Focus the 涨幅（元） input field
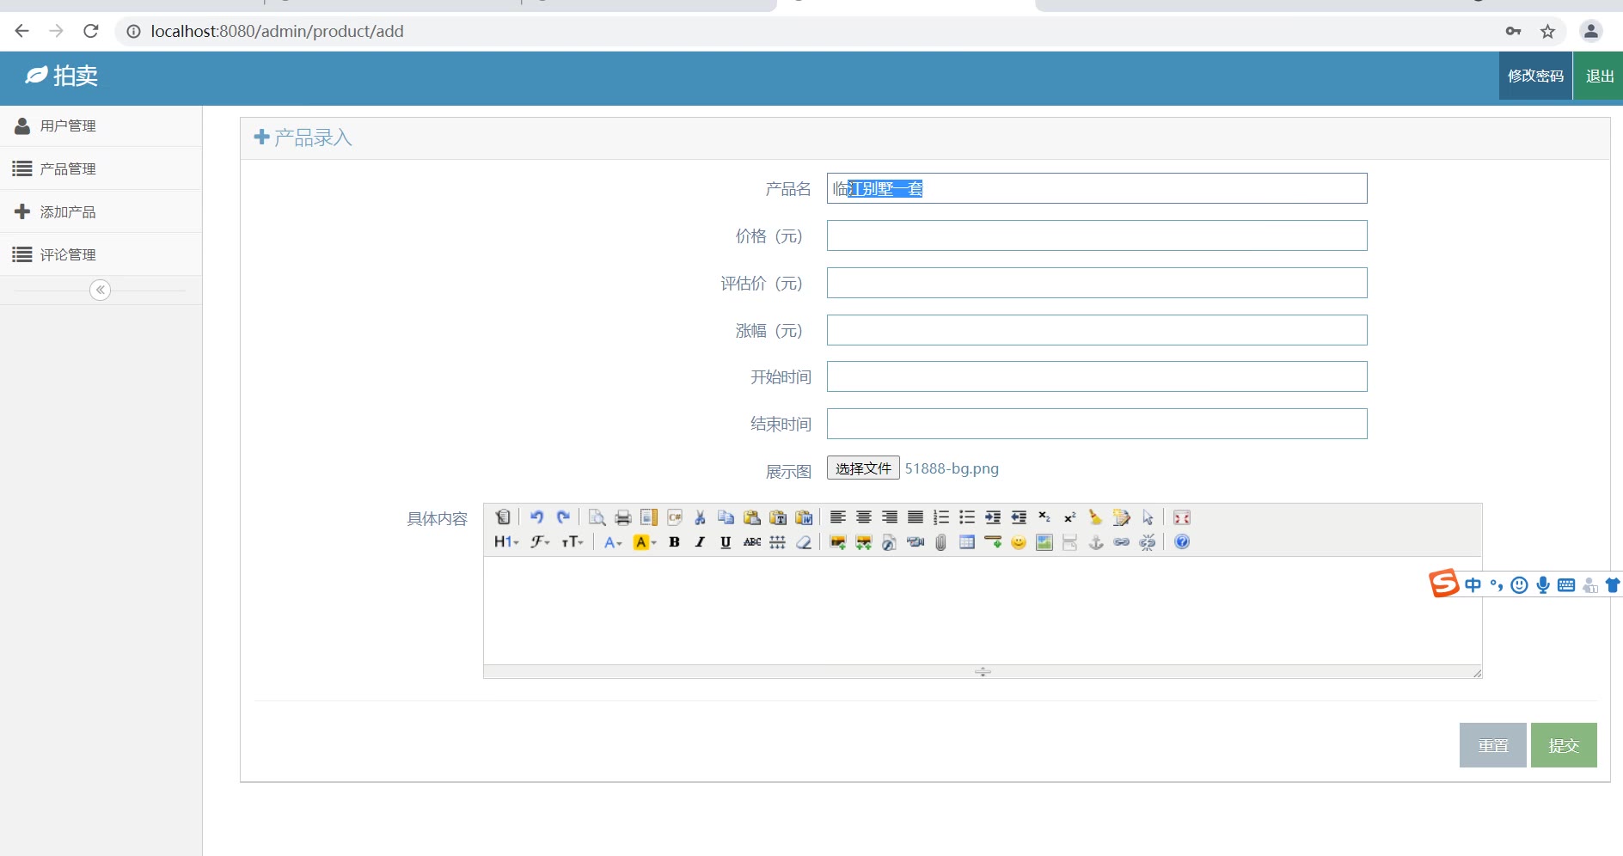Screen dimensions: 1623x856 [1097, 330]
